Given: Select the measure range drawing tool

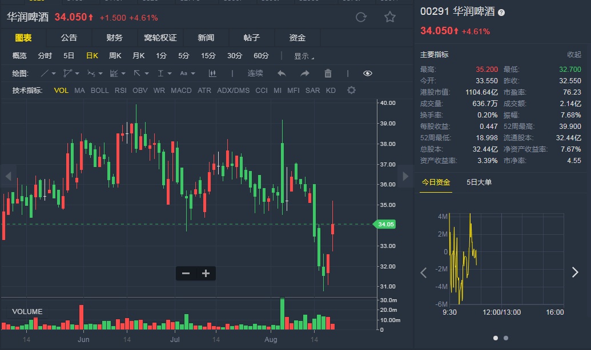Looking at the screenshot, I should [x=160, y=74].
